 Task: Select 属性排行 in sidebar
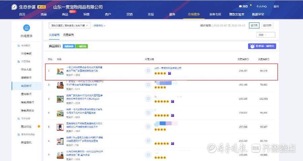click(x=26, y=94)
